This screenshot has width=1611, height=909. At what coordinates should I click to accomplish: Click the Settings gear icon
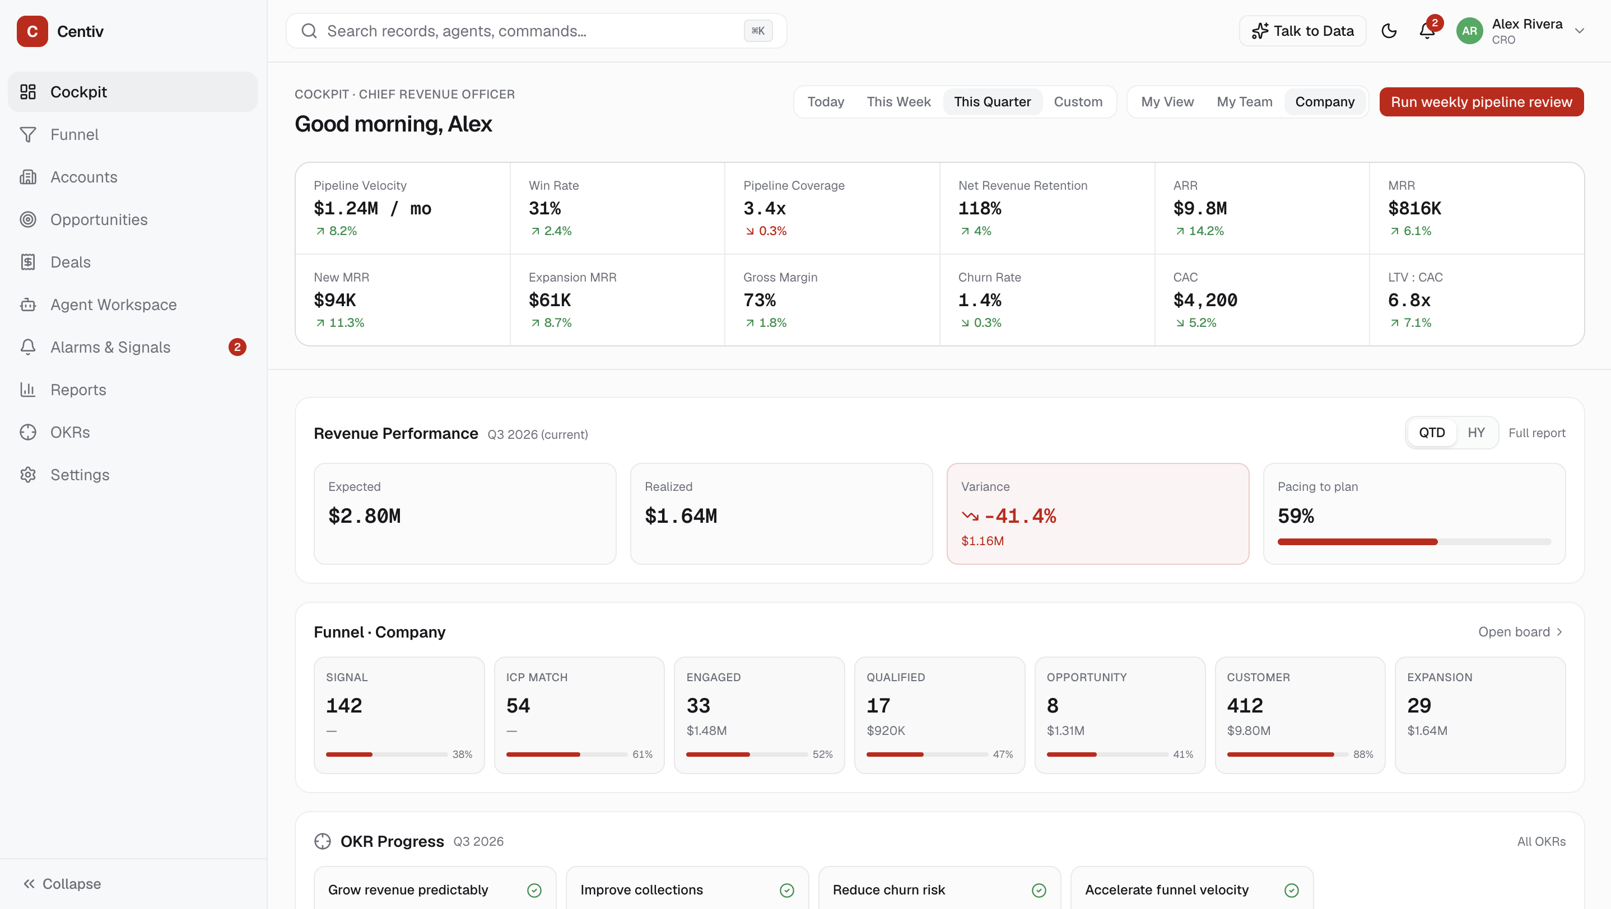coord(28,474)
